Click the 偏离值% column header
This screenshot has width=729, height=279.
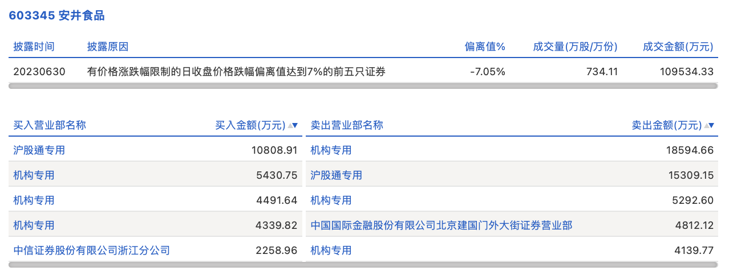tap(485, 47)
